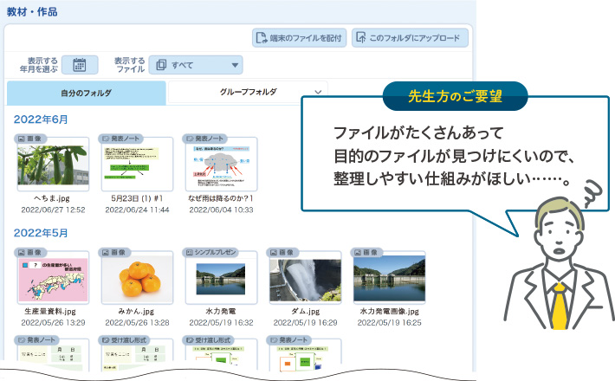Click the 発表ノート tag on 5月23日 item
This screenshot has width=615, height=381.
[120, 139]
